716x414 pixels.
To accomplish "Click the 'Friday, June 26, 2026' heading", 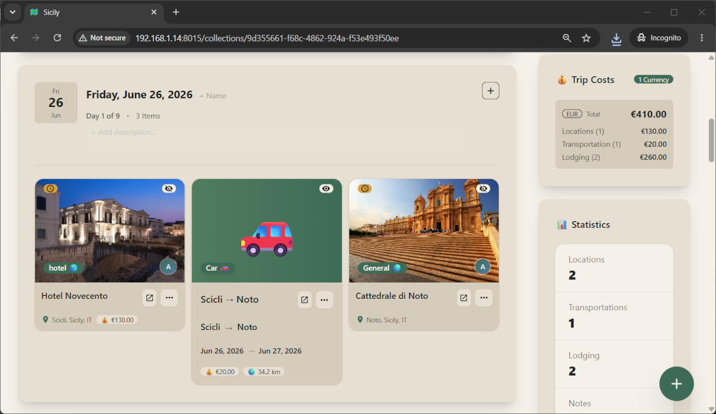I will (x=140, y=95).
